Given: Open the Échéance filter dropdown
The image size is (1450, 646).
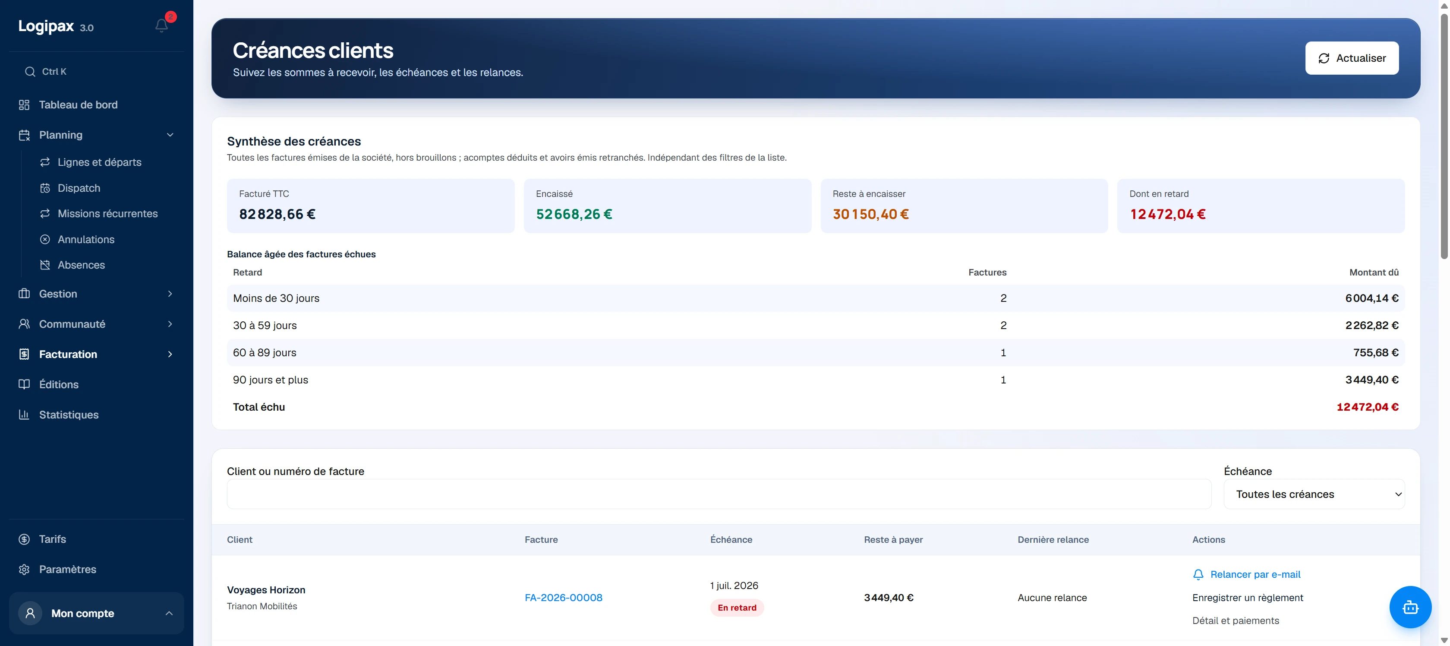Looking at the screenshot, I should pos(1314,494).
